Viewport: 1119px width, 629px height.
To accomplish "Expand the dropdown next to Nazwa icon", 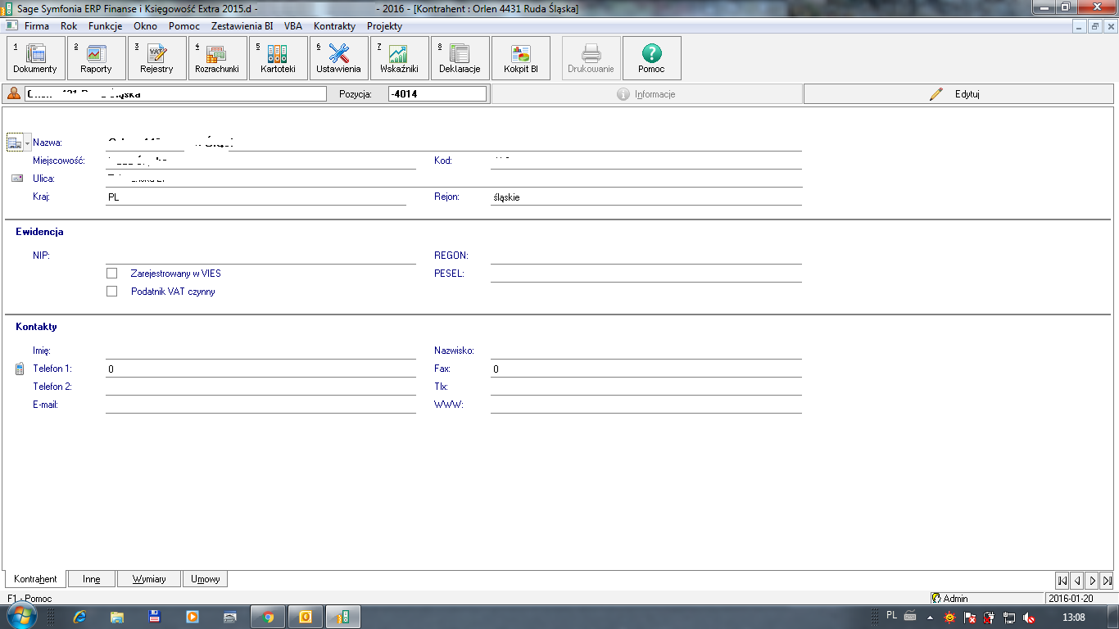I will coord(27,143).
